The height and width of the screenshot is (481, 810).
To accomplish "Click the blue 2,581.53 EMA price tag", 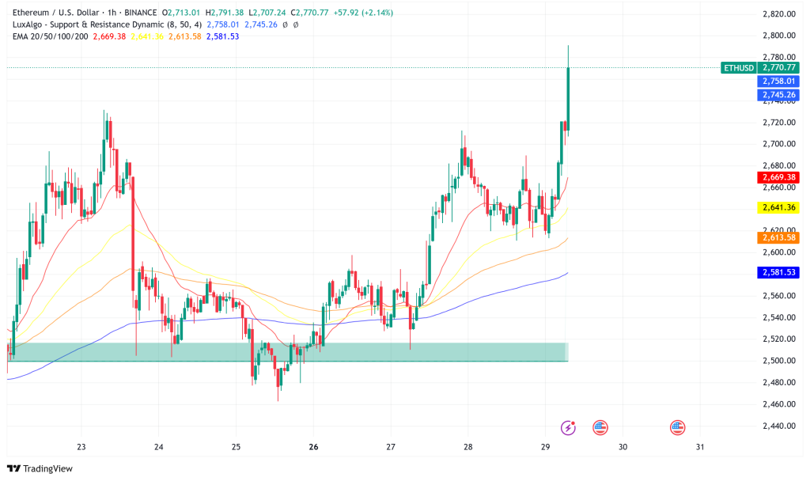I will pos(778,272).
